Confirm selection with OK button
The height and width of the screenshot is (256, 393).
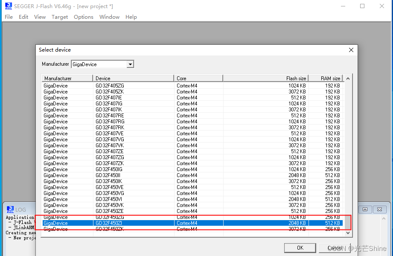[300, 248]
